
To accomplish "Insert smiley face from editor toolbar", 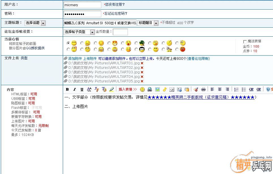I will [142, 89].
